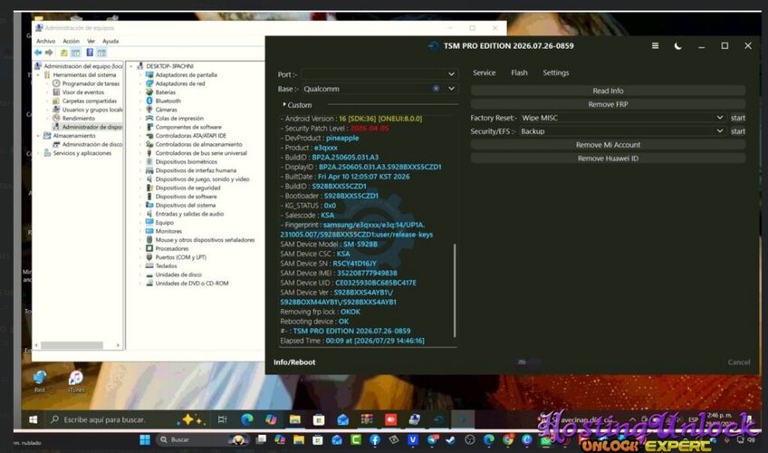This screenshot has height=453, width=768.
Task: Select Rendimiento tree item
Action: [x=79, y=118]
